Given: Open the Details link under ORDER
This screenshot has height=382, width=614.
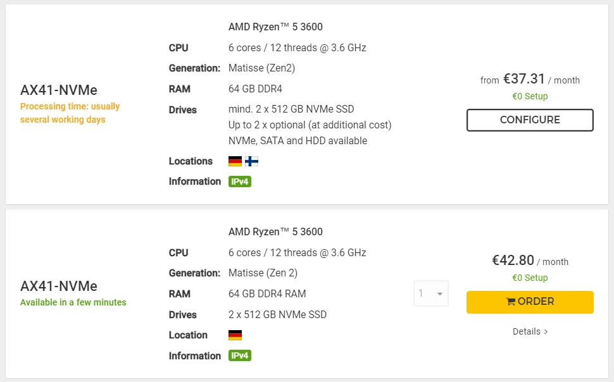Looking at the screenshot, I should [530, 331].
